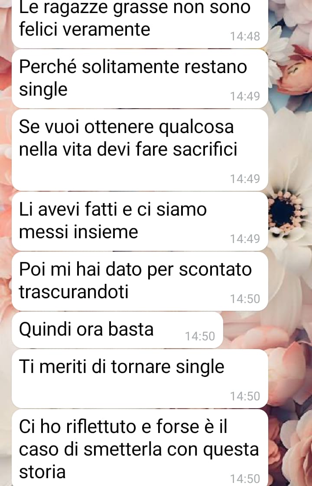Click the timestamp under "devi fare sacrifici"
Screen dimensions: 312x486
tap(245, 179)
